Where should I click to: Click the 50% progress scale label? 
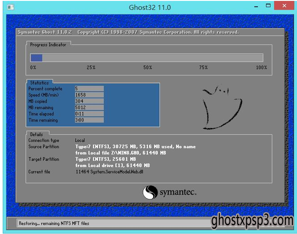click(147, 67)
